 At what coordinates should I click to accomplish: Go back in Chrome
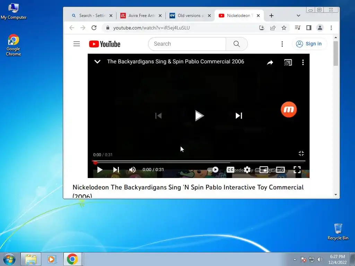tap(72, 28)
